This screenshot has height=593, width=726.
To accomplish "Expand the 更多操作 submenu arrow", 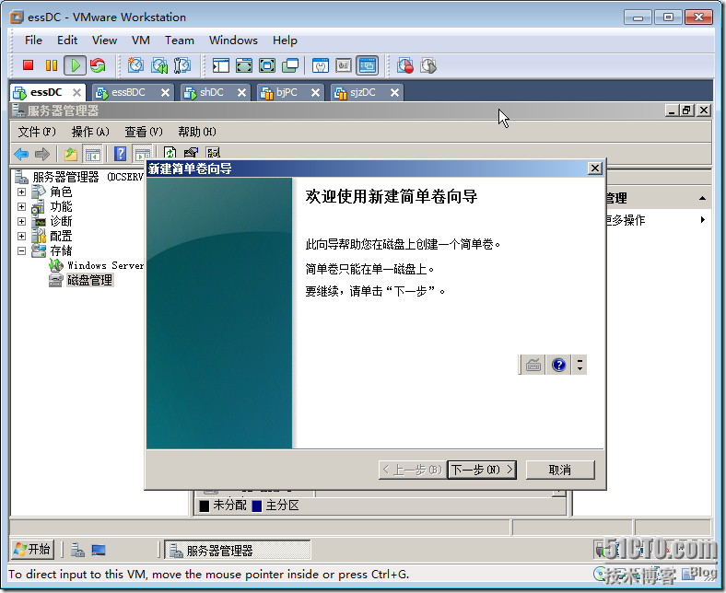I will (703, 220).
